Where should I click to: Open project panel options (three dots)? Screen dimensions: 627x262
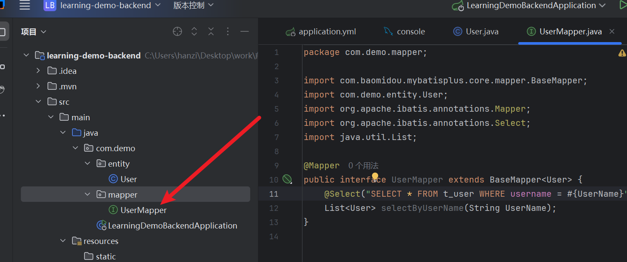click(228, 31)
